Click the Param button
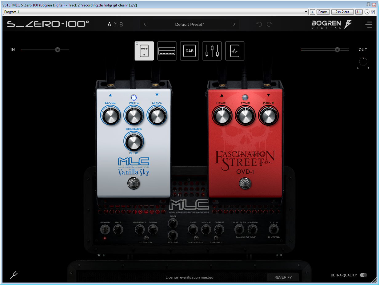Image resolution: width=379 pixels, height=285 pixels. (x=323, y=12)
